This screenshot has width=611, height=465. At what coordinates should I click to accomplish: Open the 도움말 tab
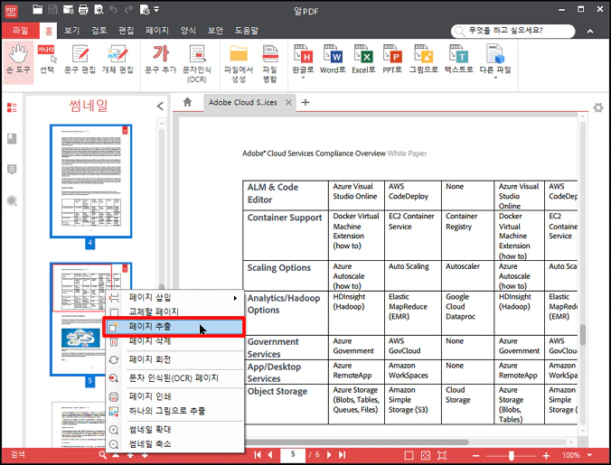(x=247, y=31)
